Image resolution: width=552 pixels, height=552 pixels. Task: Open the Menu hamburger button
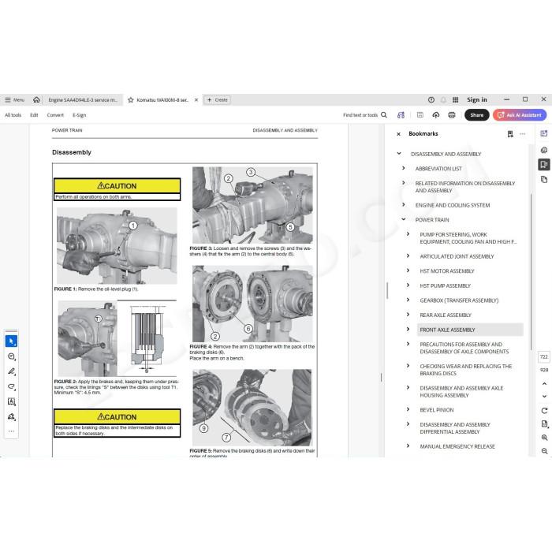coord(14,100)
